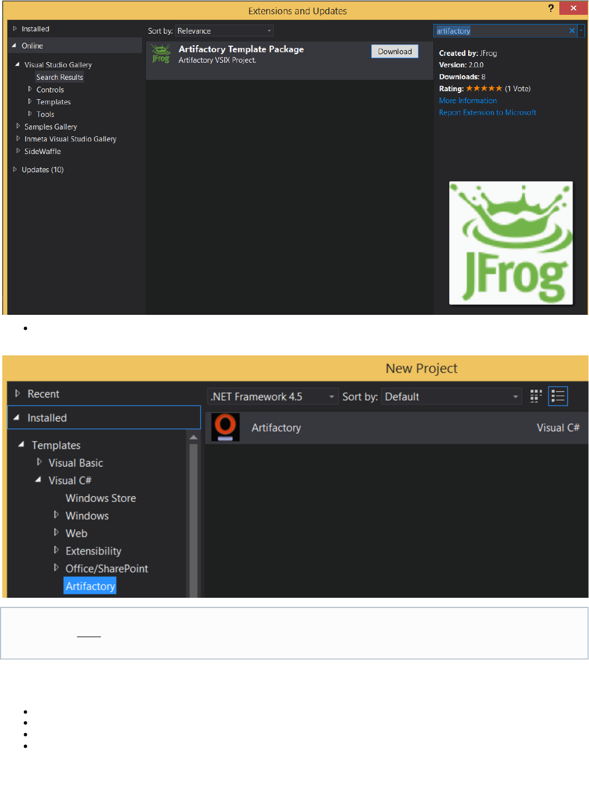589x794 pixels.
Task: Select the Artifactory Template Package result
Action: [290, 60]
